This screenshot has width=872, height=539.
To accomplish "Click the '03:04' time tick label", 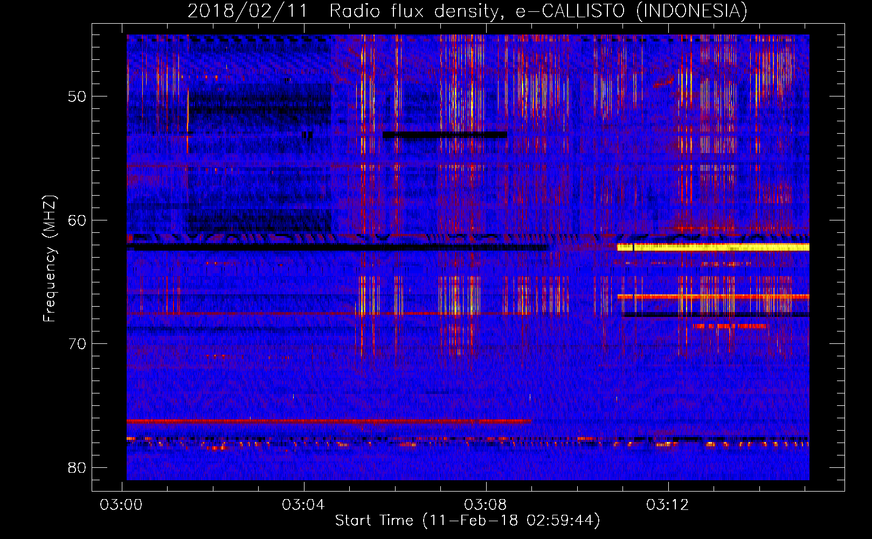I will coord(303,505).
